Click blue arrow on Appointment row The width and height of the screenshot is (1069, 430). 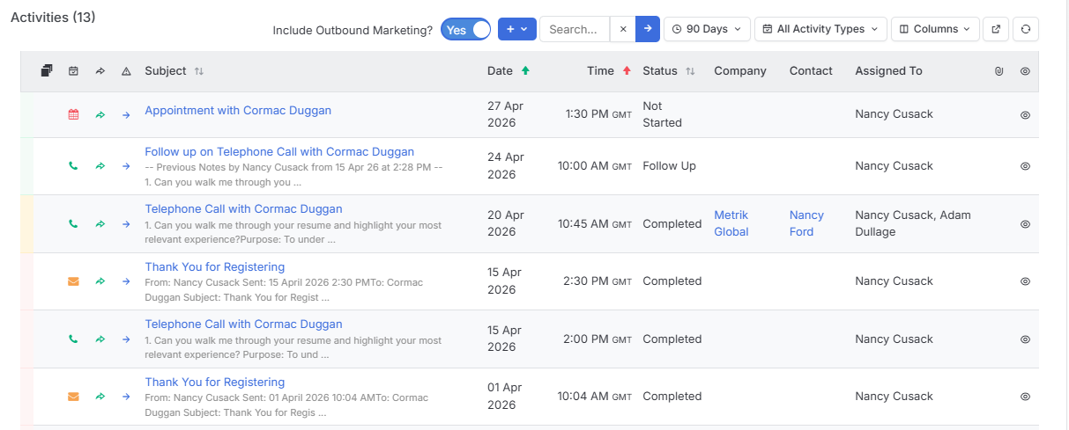point(126,114)
